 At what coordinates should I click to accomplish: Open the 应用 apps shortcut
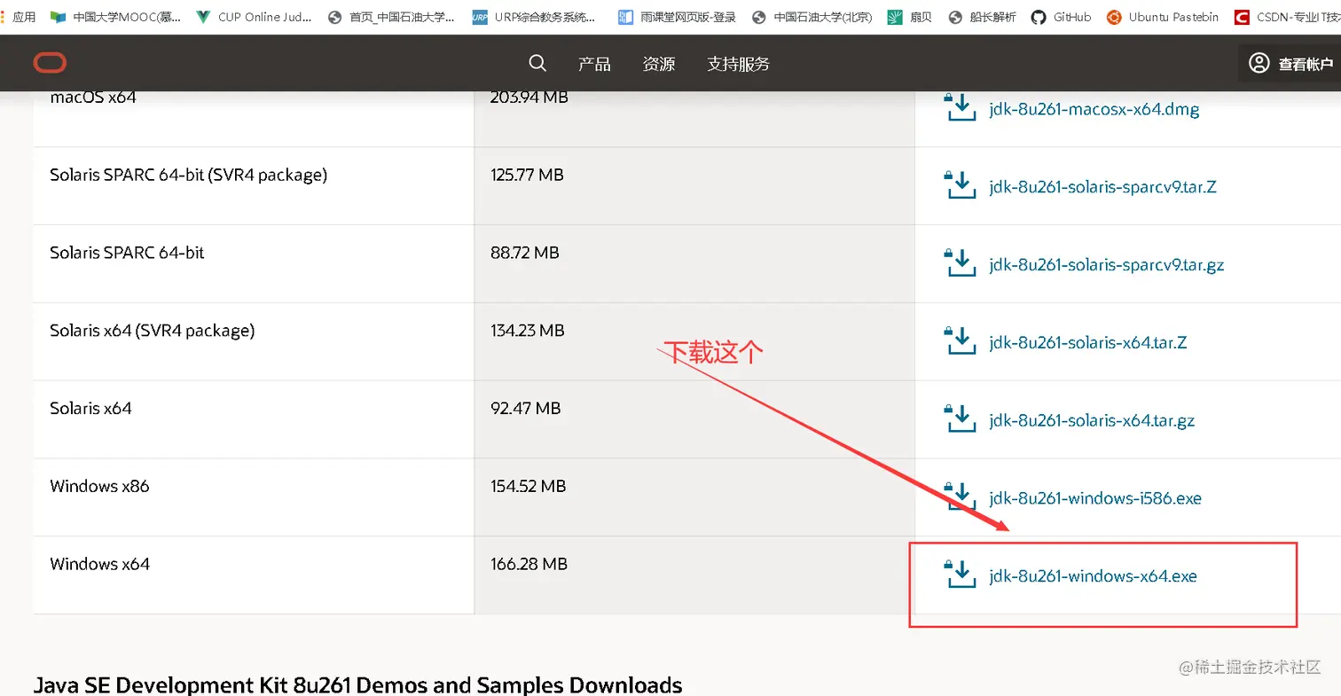pyautogui.click(x=18, y=17)
